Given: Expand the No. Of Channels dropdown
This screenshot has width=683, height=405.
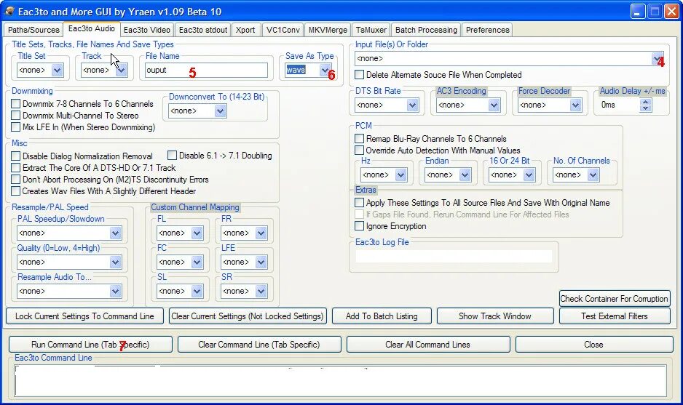Looking at the screenshot, I should 593,175.
